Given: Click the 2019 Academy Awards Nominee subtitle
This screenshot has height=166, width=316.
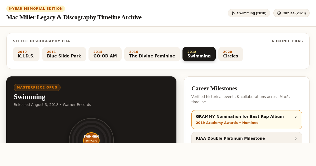Looking at the screenshot, I should 227,123.
